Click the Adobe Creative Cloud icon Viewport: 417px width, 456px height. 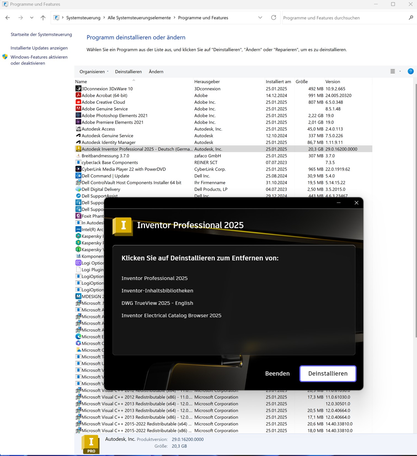(78, 102)
